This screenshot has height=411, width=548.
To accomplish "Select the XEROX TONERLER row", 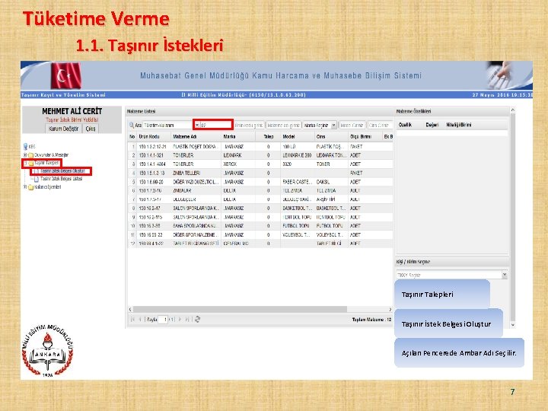I will click(260, 164).
